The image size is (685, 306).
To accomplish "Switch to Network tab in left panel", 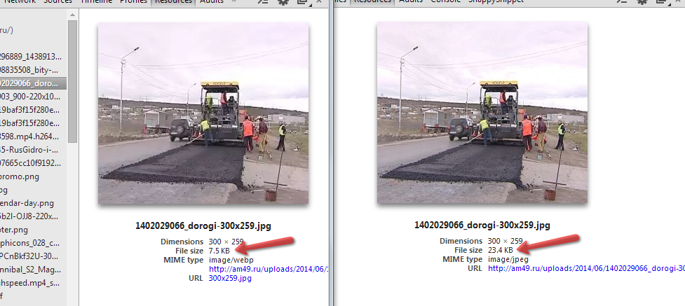I will coord(20,2).
